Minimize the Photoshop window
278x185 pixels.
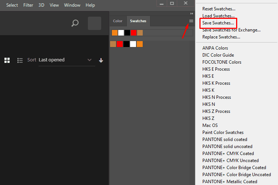(x=162, y=4)
